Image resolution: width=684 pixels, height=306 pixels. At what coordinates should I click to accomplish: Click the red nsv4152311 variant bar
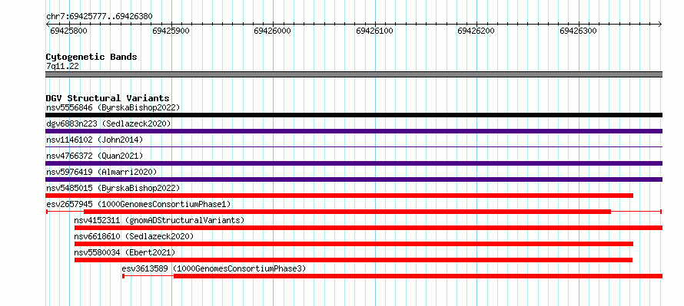click(x=369, y=228)
